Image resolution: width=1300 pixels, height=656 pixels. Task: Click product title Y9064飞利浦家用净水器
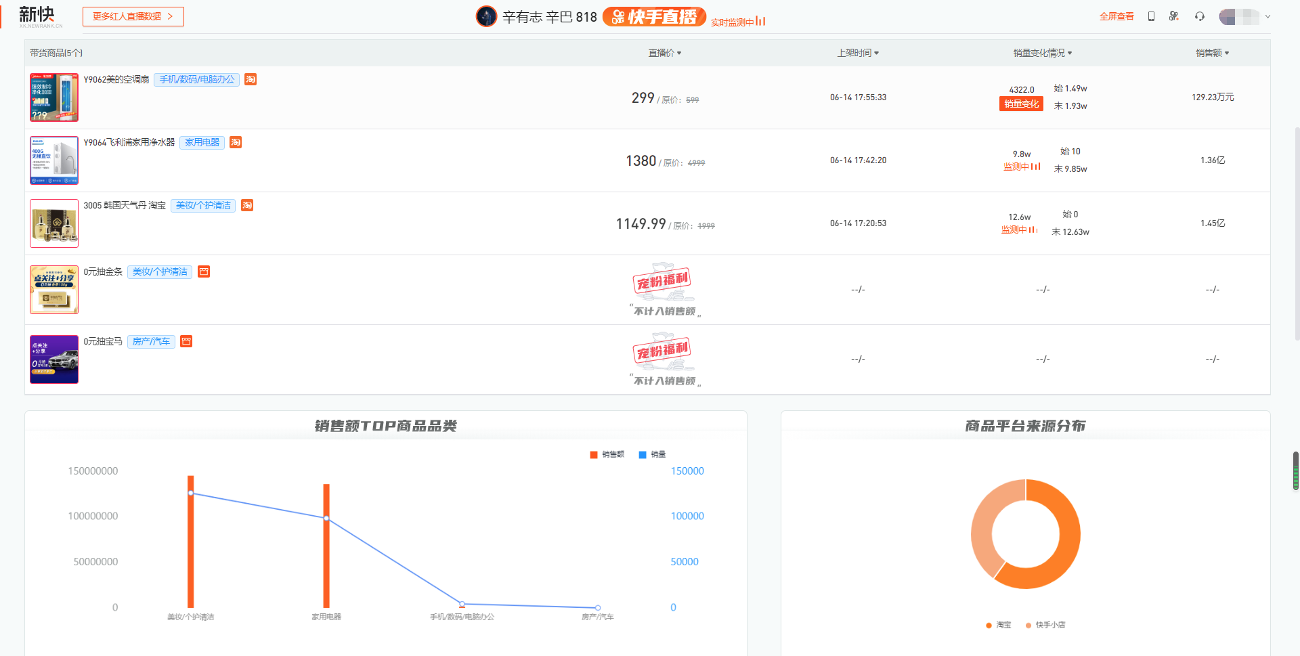129,142
